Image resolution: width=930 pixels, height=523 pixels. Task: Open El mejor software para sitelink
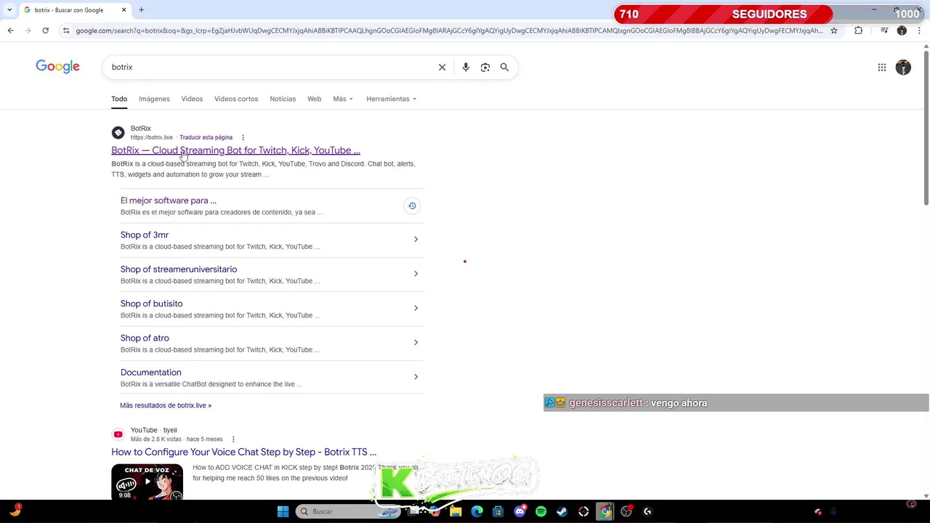coord(169,200)
